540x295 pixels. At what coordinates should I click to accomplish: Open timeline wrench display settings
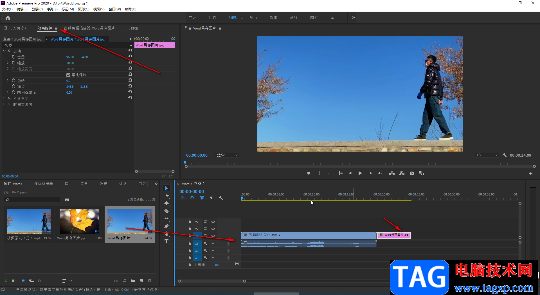(221, 198)
